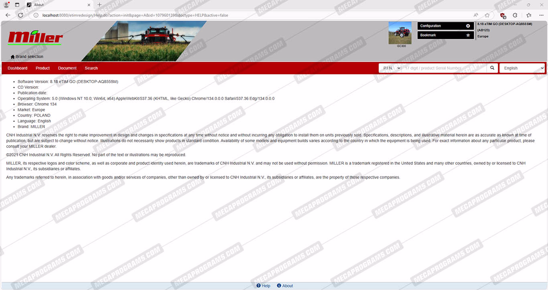548x290 pixels.
Task: Click the ©2021 CNH Industrial copyright text
Action: [96, 155]
